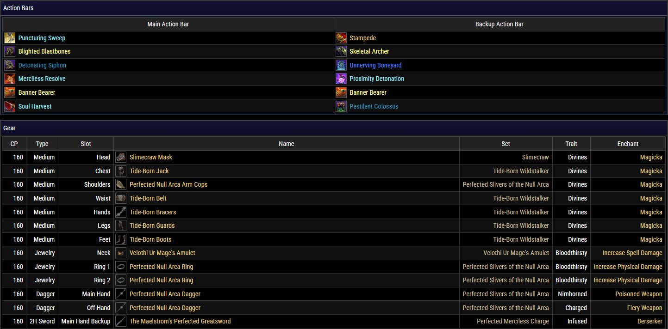Viewport: 668px width, 329px height.
Task: Select the Gear section header
Action: click(x=334, y=128)
